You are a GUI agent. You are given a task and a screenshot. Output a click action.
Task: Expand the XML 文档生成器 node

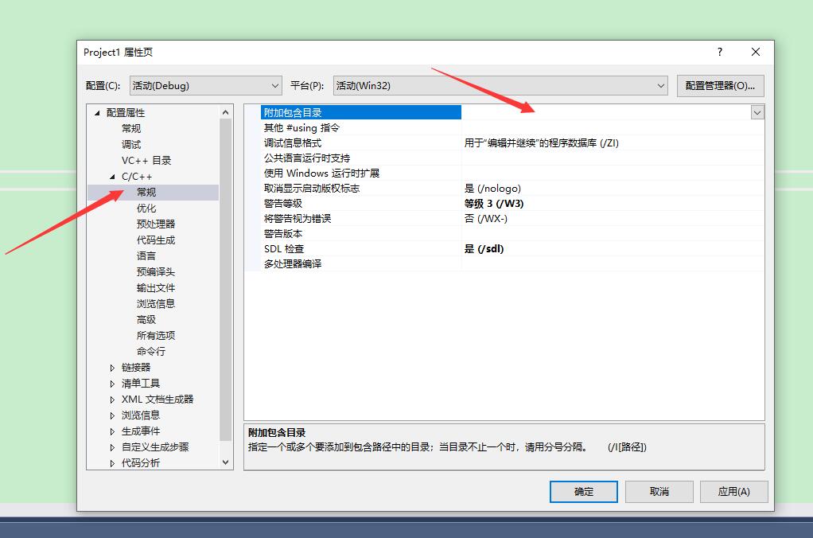tap(111, 399)
